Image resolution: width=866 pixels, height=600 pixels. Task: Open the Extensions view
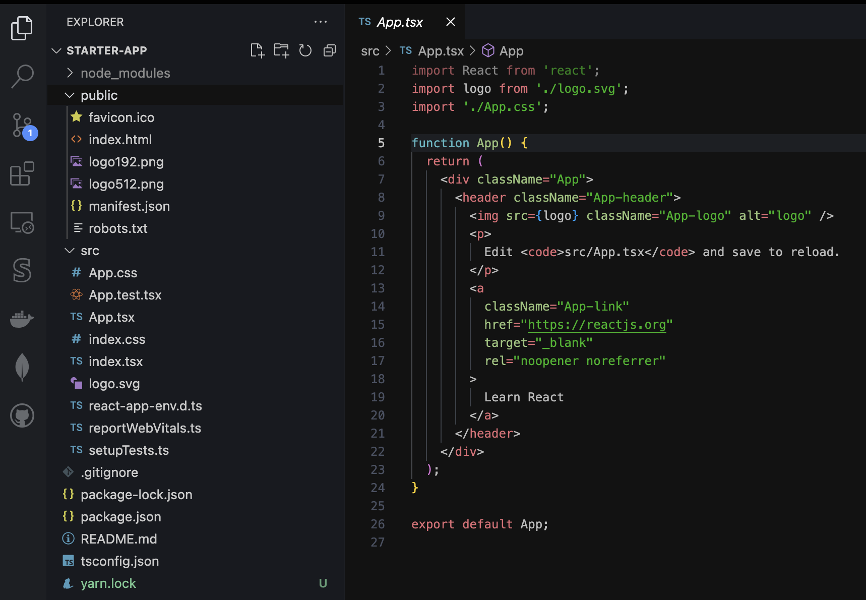point(22,174)
